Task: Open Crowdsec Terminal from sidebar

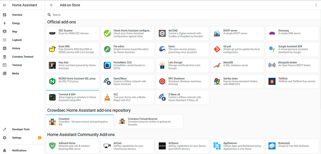Action: (23, 57)
